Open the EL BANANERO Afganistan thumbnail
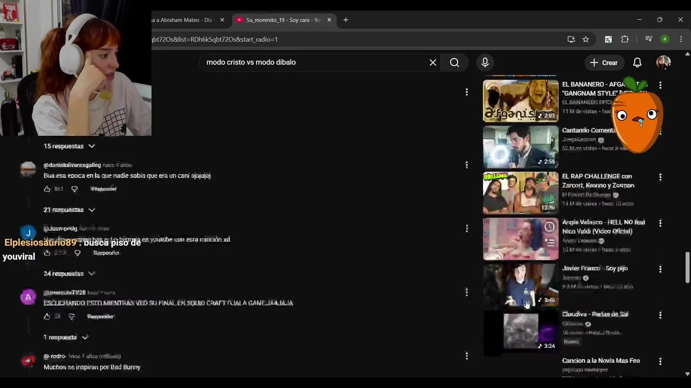691x388 pixels. tap(520, 101)
